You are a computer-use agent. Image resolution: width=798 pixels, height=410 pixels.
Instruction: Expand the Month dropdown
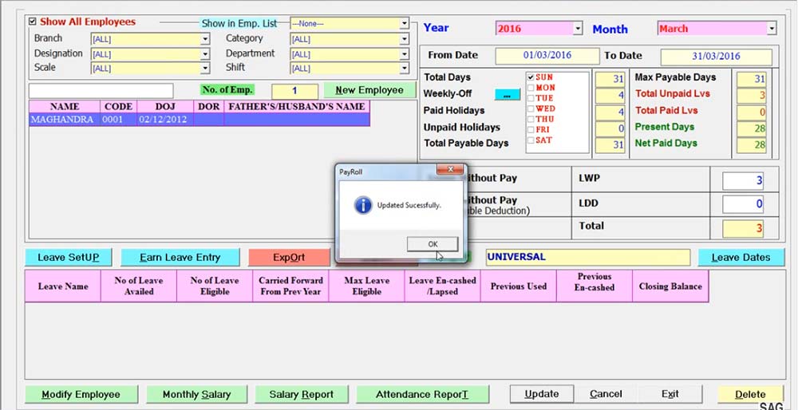click(771, 29)
